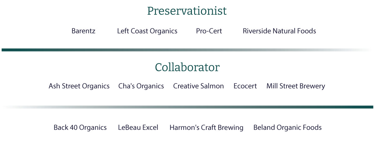Select Harmon's Craft Brewing
The width and height of the screenshot is (375, 148).
206,128
